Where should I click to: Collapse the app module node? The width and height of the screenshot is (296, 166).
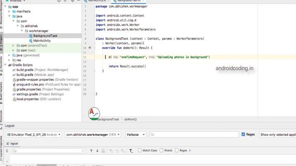tap(5, 6)
